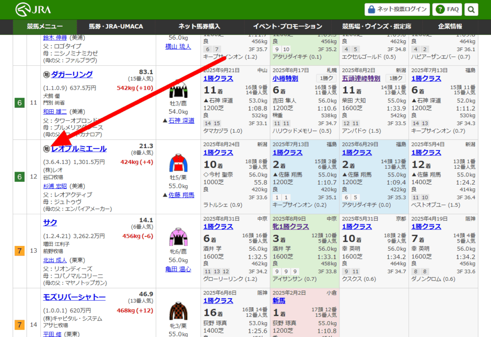
Task: Open jockey link 佐藤 翔馬
Action: 181,195
